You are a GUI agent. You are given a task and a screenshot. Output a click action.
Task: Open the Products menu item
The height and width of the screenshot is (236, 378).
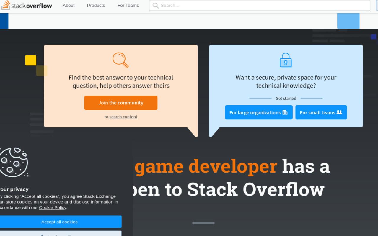point(96,5)
